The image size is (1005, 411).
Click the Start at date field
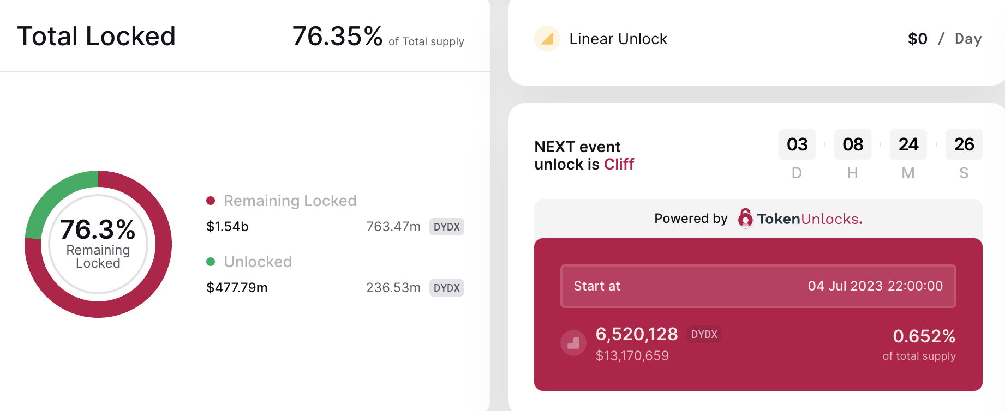[x=758, y=286]
